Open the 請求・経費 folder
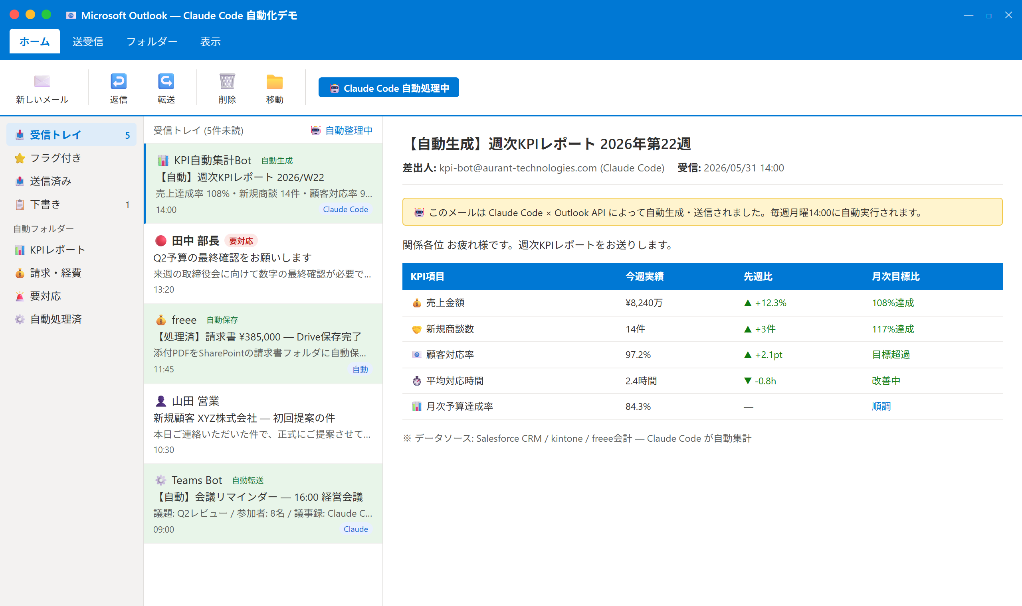The width and height of the screenshot is (1022, 606). 71,273
